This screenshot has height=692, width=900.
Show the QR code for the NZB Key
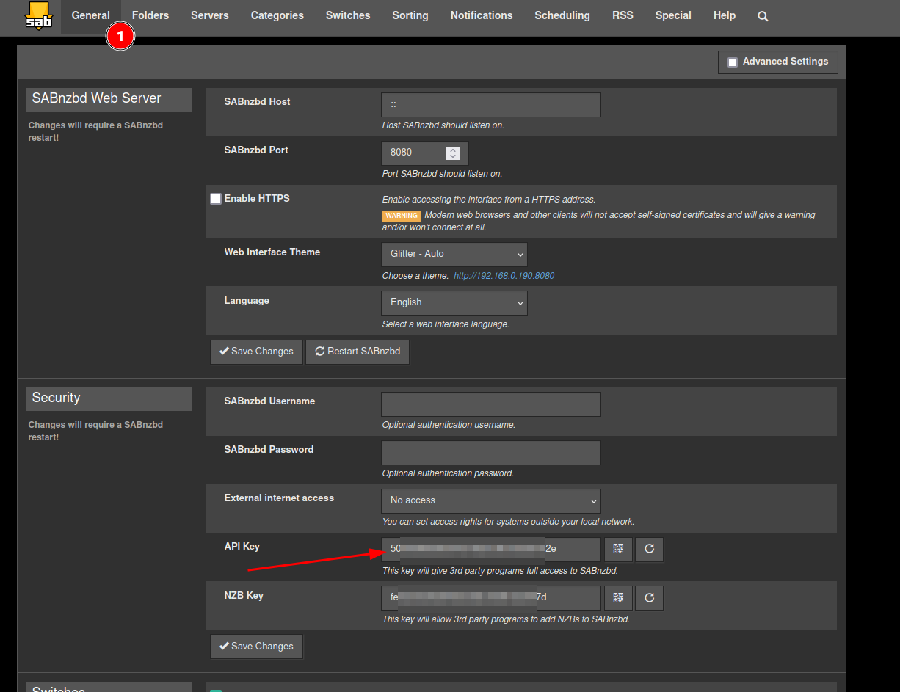click(618, 598)
